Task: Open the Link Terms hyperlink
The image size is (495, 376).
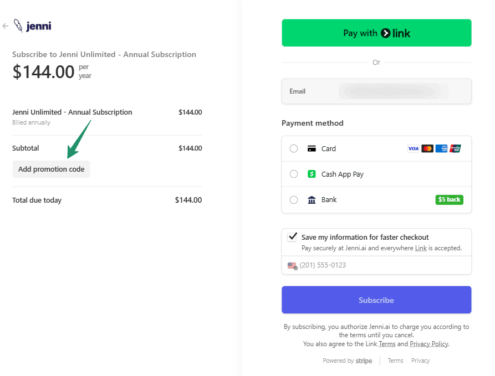Action: point(387,344)
